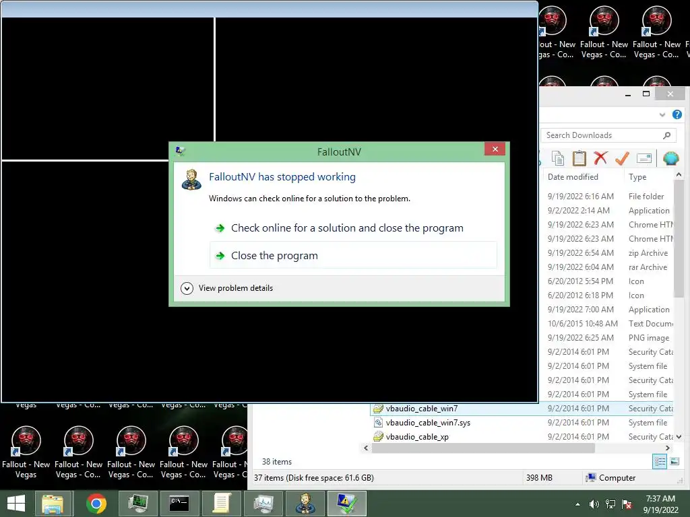
Task: Click the scroll-down arrow of the file list
Action: [x=679, y=437]
